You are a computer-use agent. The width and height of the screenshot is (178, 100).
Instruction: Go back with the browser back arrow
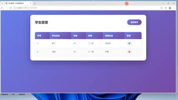(x=2, y=8)
